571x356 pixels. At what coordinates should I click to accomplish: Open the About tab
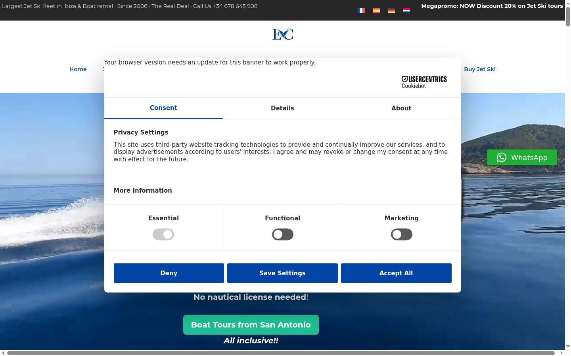pyautogui.click(x=401, y=108)
